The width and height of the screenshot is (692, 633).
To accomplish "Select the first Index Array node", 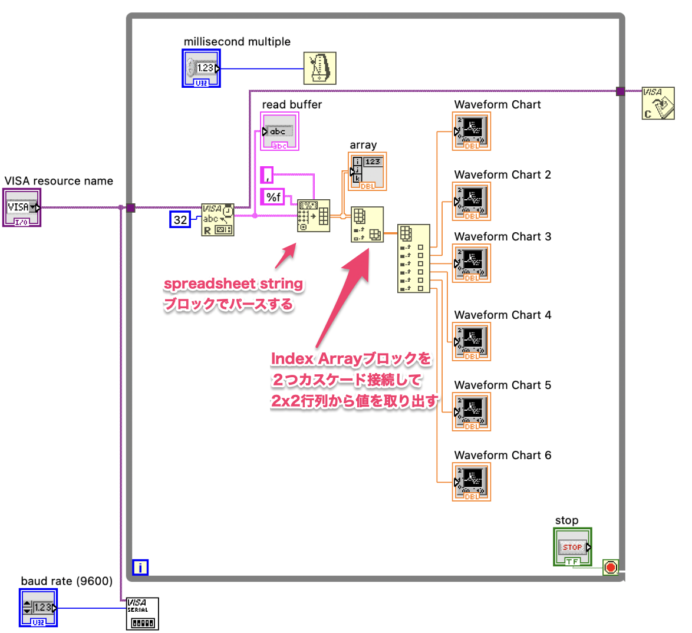I will point(367,224).
